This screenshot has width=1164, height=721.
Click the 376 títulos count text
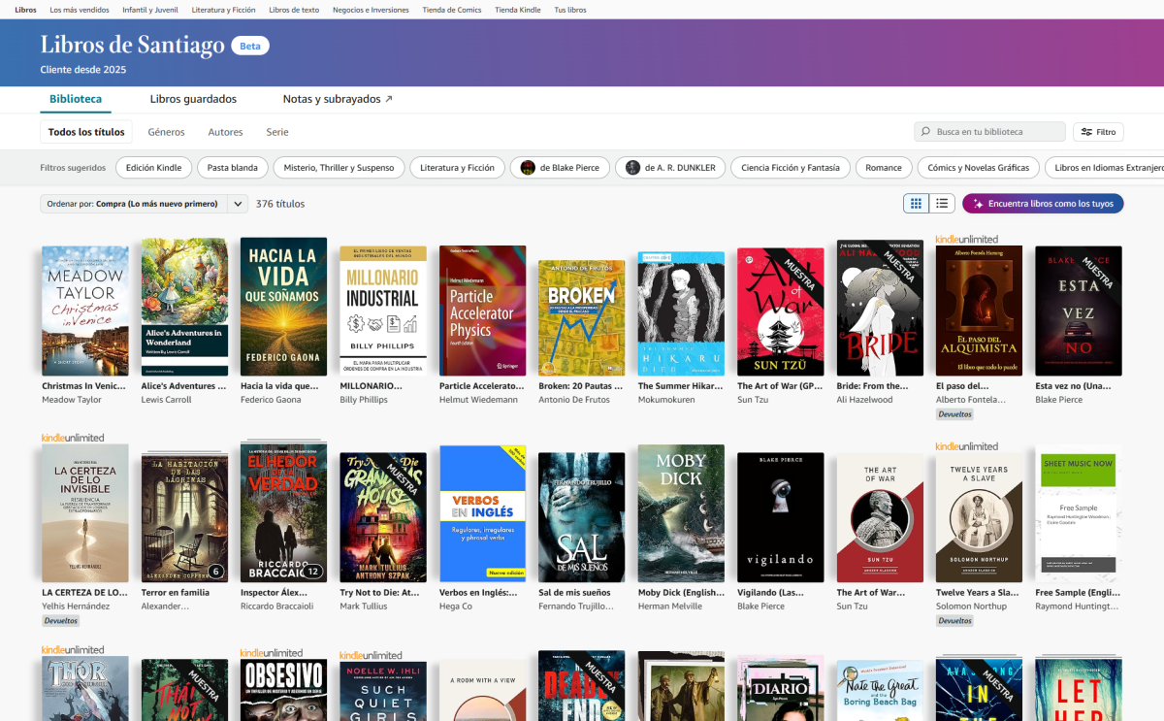[x=280, y=204]
